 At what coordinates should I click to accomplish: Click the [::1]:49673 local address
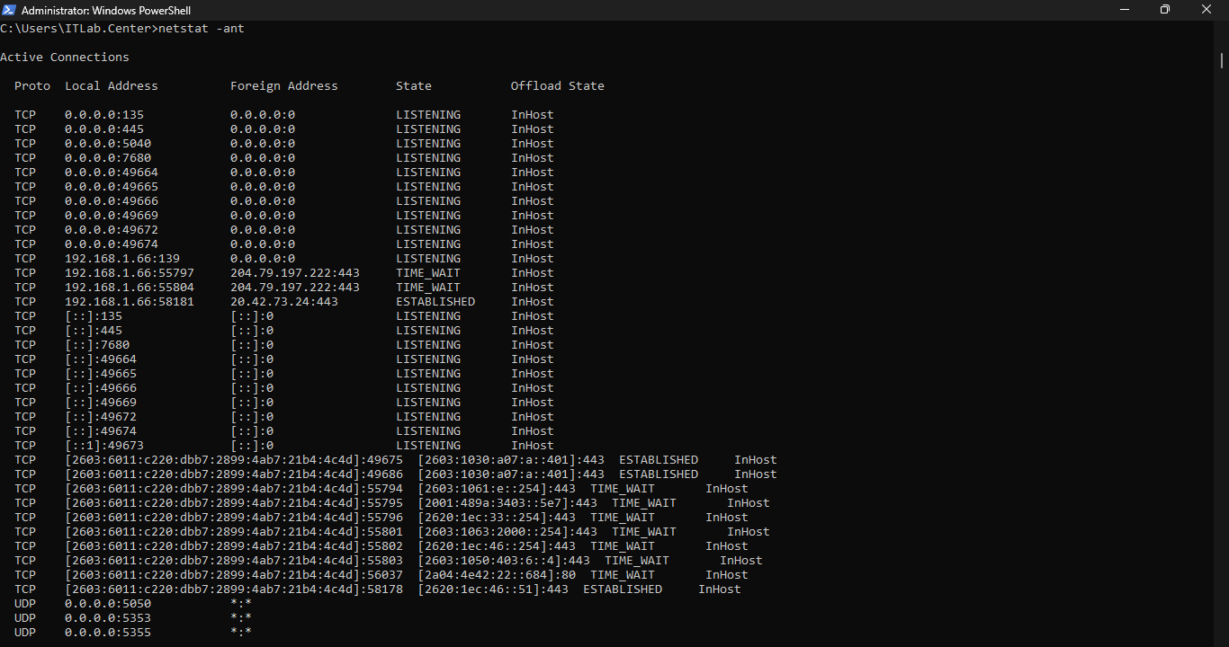tap(104, 446)
